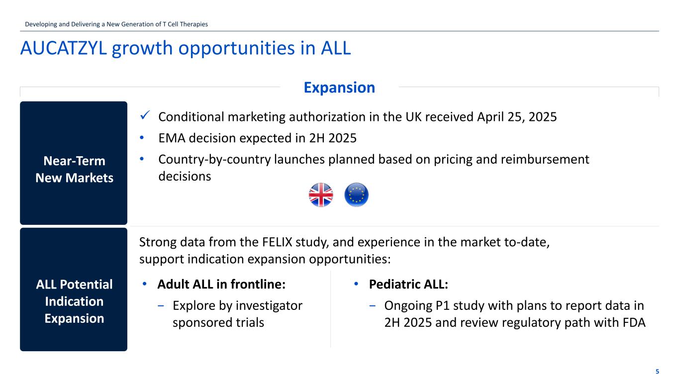Select the Near-Term New Markets box
The width and height of the screenshot is (679, 382).
point(74,163)
